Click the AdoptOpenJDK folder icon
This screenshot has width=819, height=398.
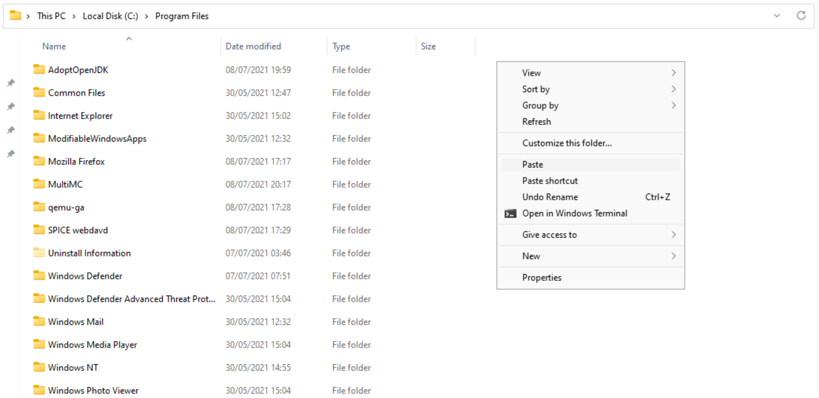(39, 69)
